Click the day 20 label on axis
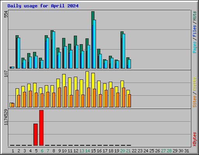The image size is (199, 155). pos(122,151)
